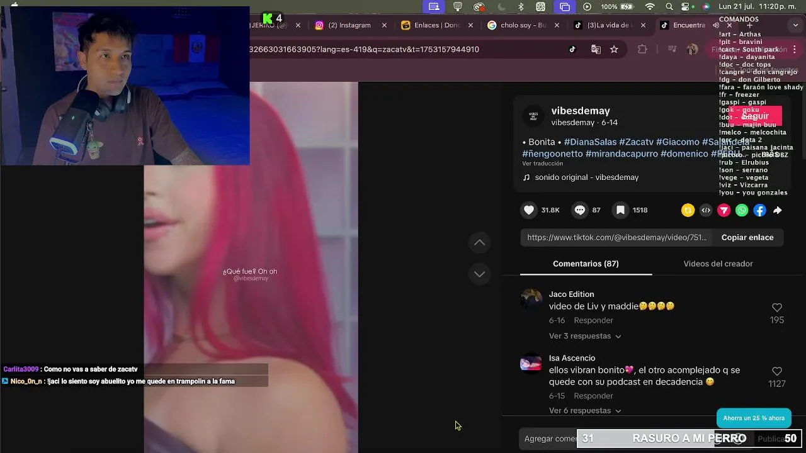This screenshot has height=453, width=806.
Task: Open more share options arrow
Action: click(x=778, y=211)
